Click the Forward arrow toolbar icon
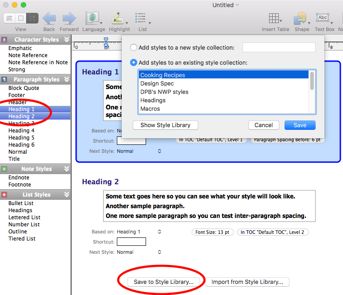The height and width of the screenshot is (295, 343). pos(69,19)
